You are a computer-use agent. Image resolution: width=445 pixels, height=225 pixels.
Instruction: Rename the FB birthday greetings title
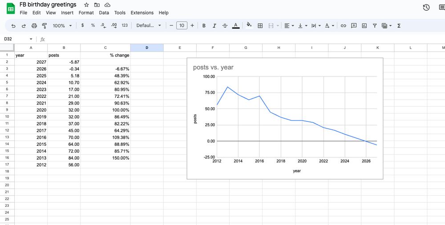48,4
